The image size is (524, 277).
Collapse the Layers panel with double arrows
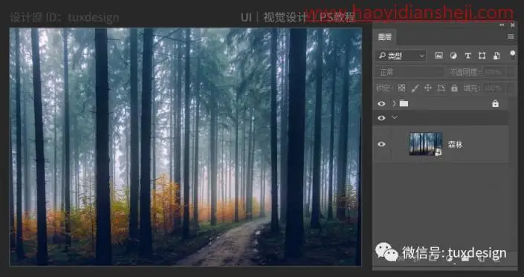pos(502,25)
